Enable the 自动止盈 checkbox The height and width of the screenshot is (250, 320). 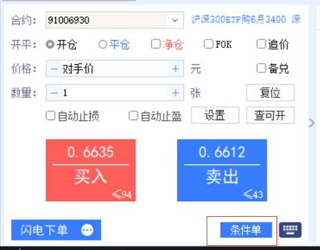pos(133,115)
